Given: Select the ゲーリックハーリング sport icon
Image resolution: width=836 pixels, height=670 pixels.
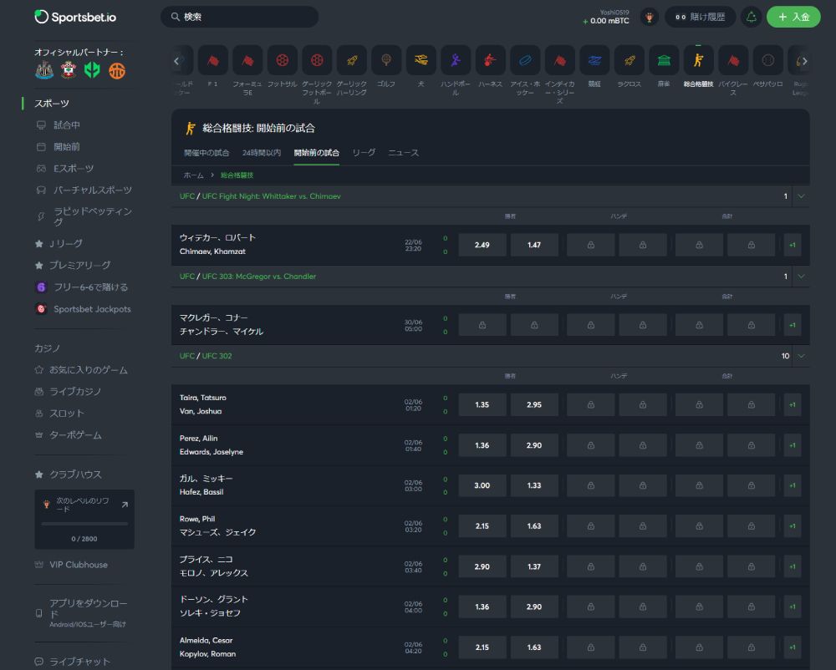Looking at the screenshot, I should click(x=351, y=60).
